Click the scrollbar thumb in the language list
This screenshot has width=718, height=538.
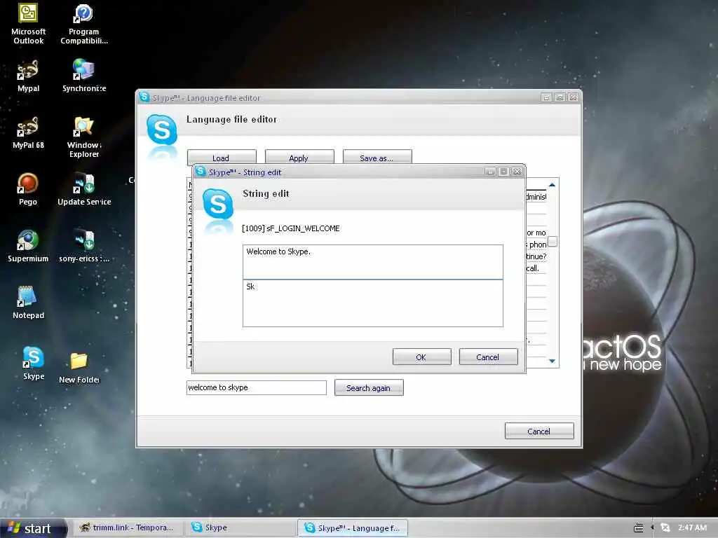coord(553,242)
